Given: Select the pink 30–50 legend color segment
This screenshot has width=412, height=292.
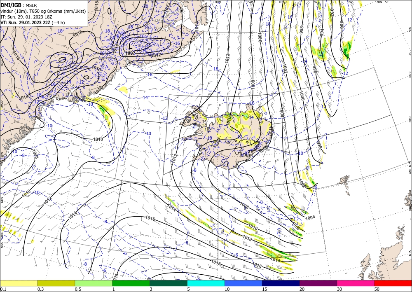Looking at the screenshot, I should [x=356, y=283].
